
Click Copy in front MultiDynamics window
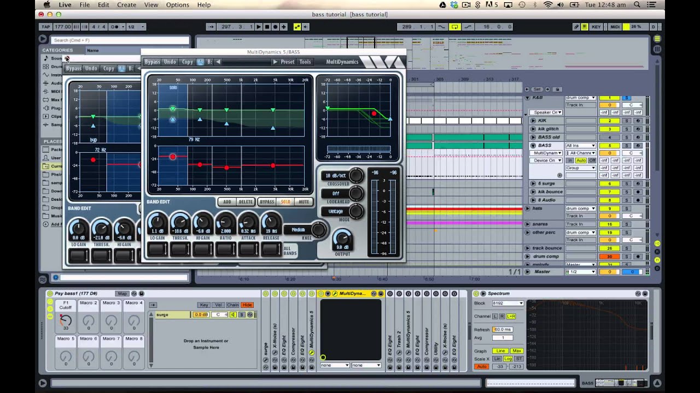click(x=188, y=62)
